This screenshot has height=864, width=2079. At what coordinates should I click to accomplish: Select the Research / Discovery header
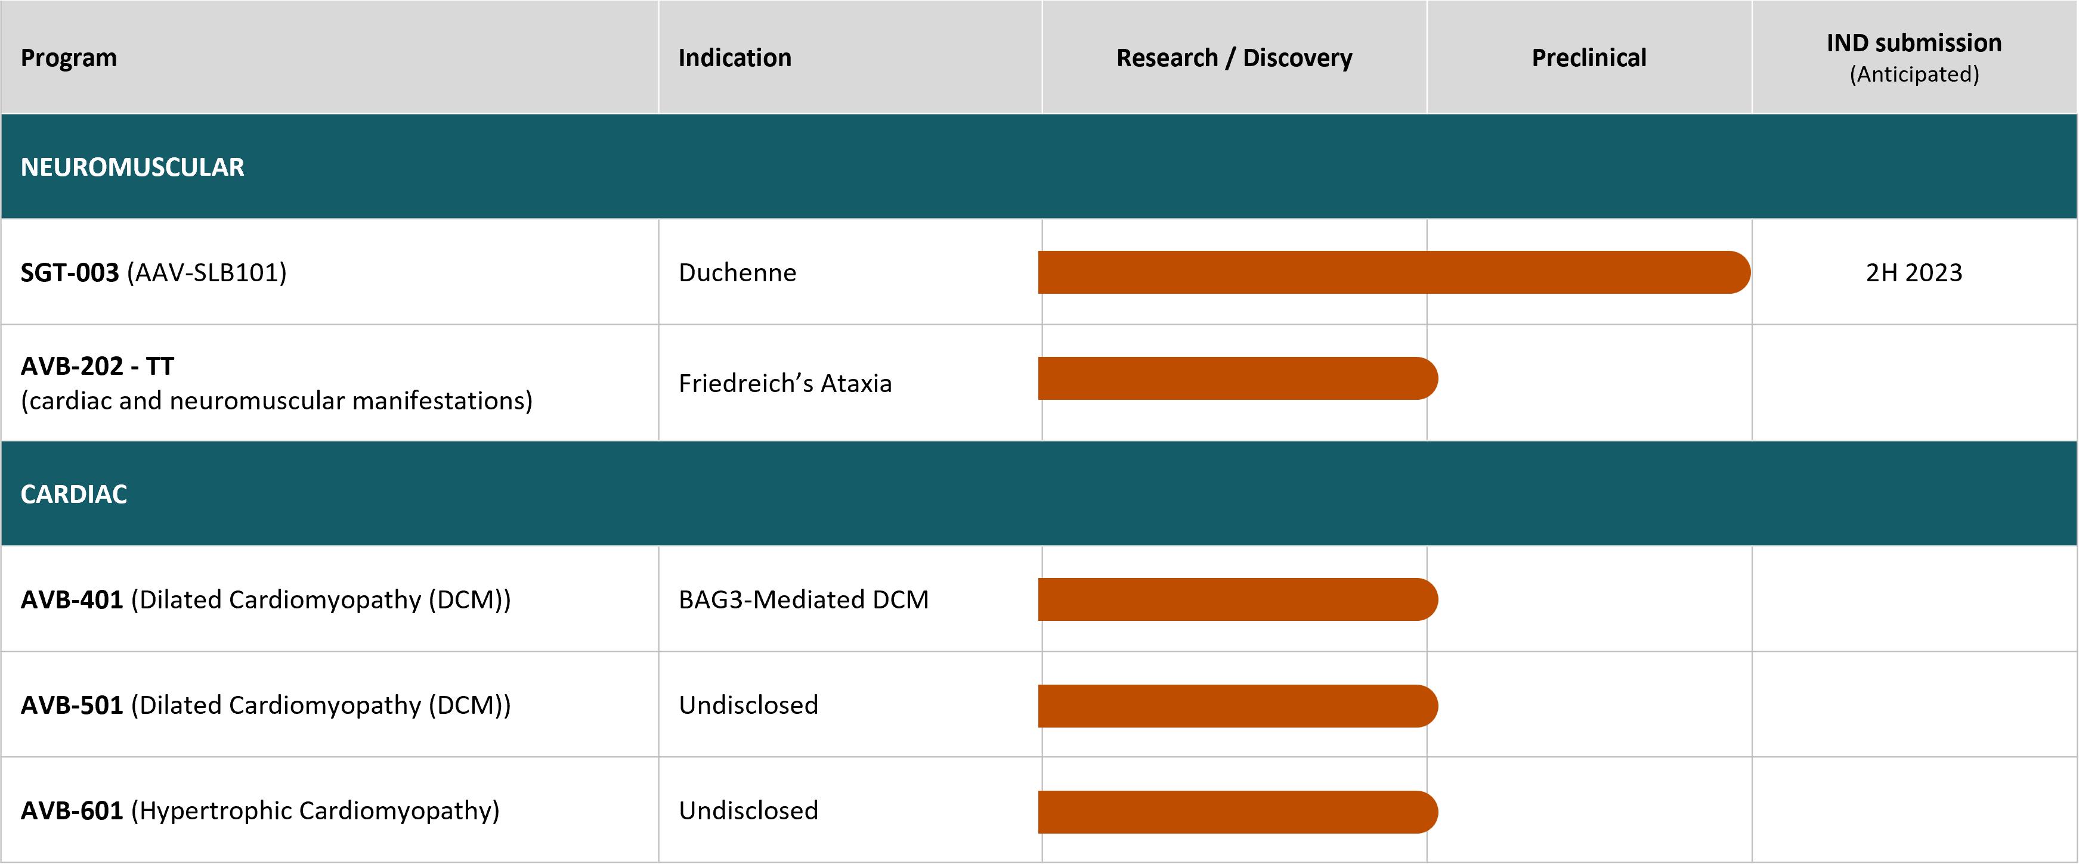pyautogui.click(x=1234, y=58)
